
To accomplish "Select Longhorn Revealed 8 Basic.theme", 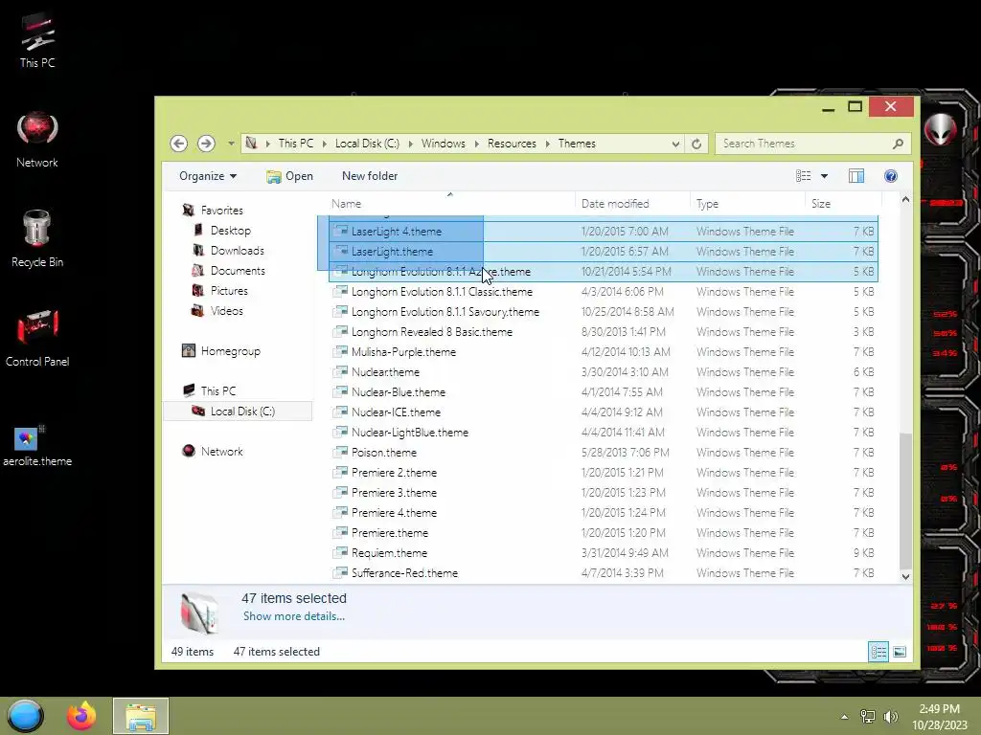I will tap(604, 332).
